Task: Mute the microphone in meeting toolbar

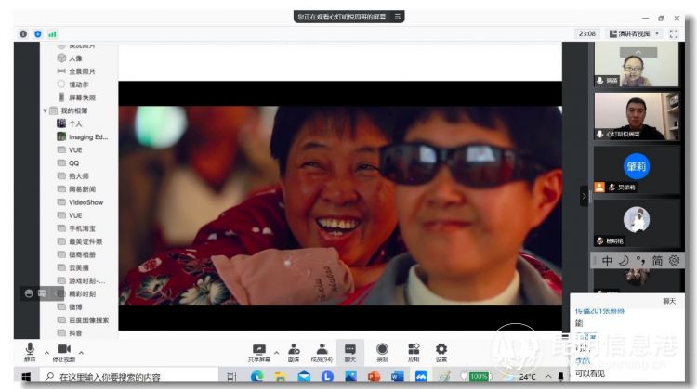Action: click(30, 349)
